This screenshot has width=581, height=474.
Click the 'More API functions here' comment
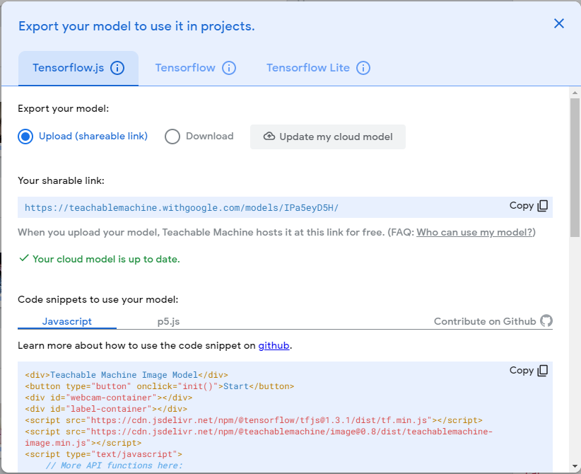[115, 466]
